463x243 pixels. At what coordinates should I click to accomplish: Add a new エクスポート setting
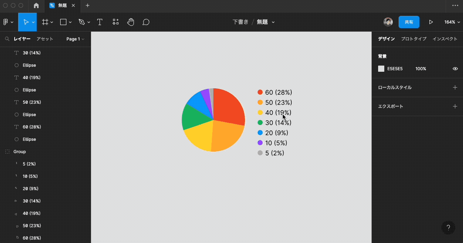[x=455, y=106]
